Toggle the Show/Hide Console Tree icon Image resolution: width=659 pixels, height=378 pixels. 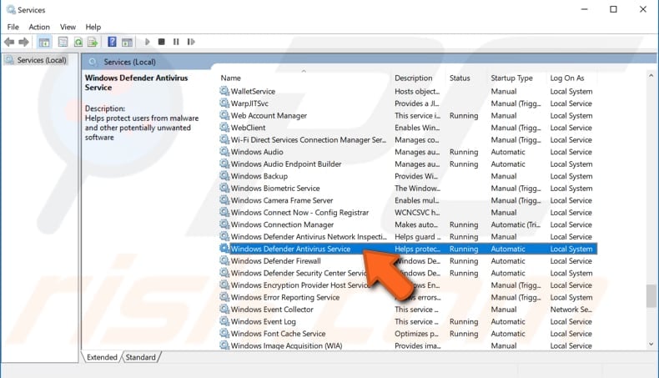pos(44,42)
